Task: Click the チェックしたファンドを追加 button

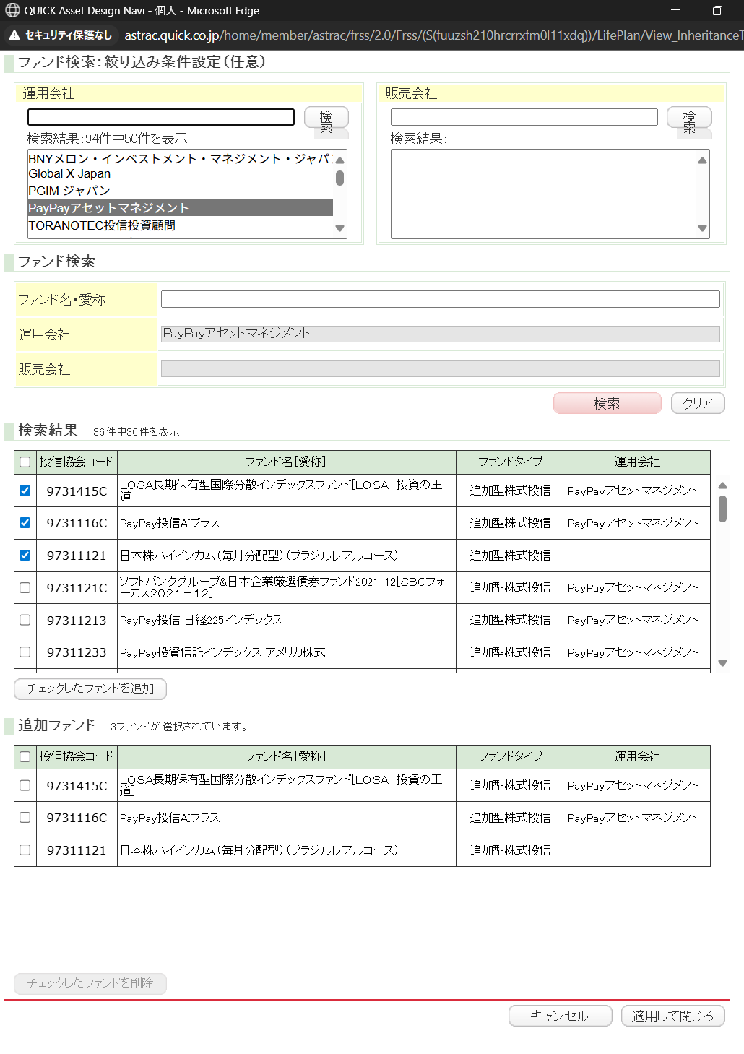Action: click(x=90, y=689)
